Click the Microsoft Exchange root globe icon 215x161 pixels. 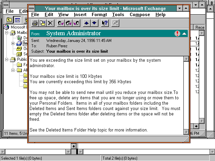click(6, 27)
